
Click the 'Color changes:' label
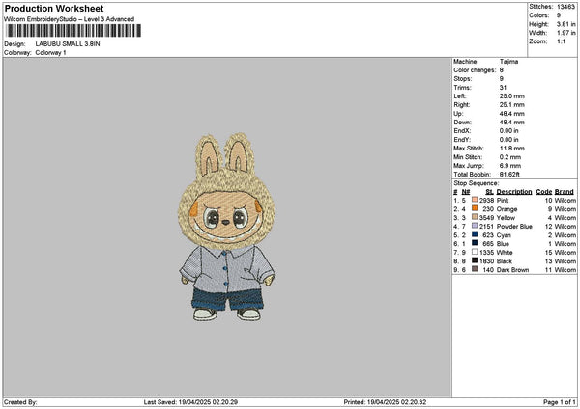(475, 70)
